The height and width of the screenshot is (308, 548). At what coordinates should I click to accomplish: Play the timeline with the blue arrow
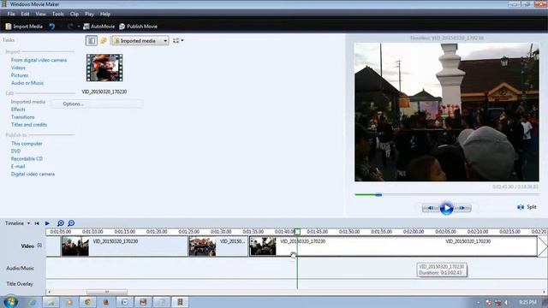tap(48, 223)
